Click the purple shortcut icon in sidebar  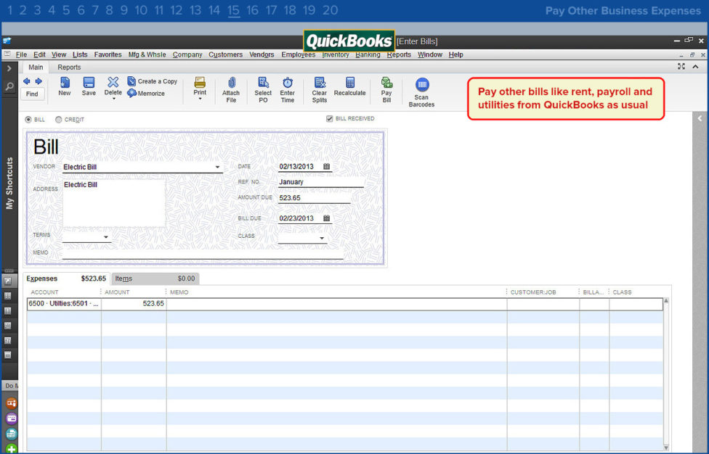coord(12,418)
